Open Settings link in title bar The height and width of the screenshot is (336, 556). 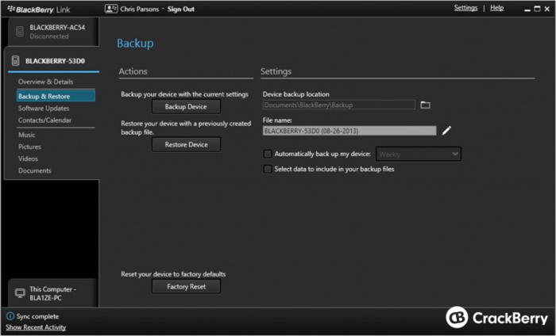tap(465, 8)
